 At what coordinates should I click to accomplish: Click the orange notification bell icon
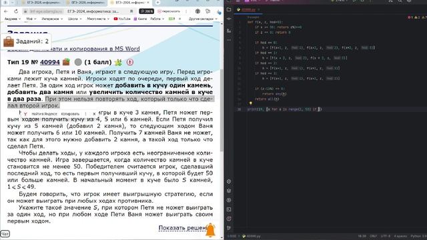pos(210,230)
